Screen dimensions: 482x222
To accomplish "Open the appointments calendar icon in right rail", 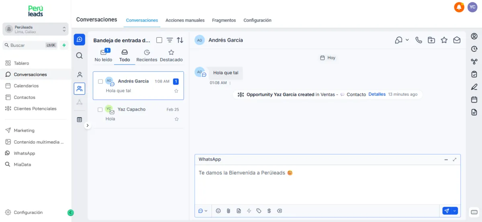I will [474, 99].
